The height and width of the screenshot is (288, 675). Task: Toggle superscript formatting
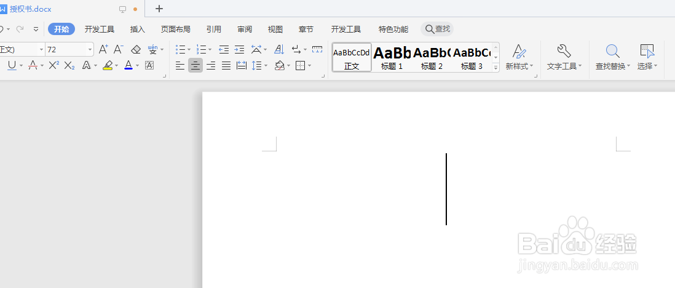click(54, 65)
